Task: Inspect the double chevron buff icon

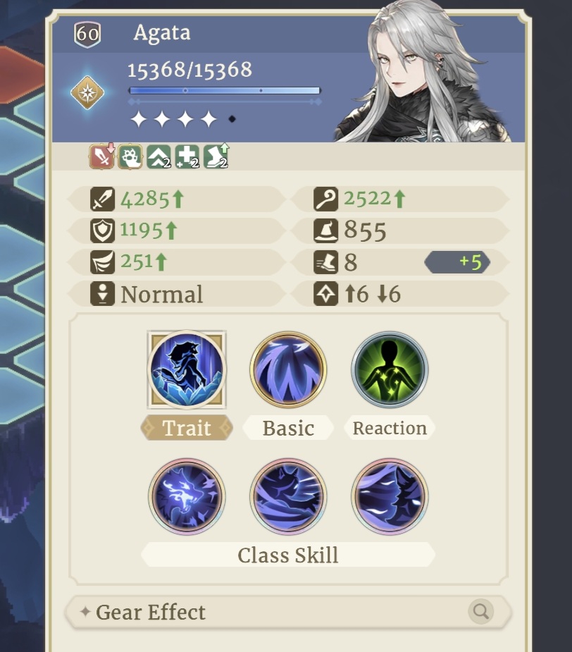Action: 158,156
